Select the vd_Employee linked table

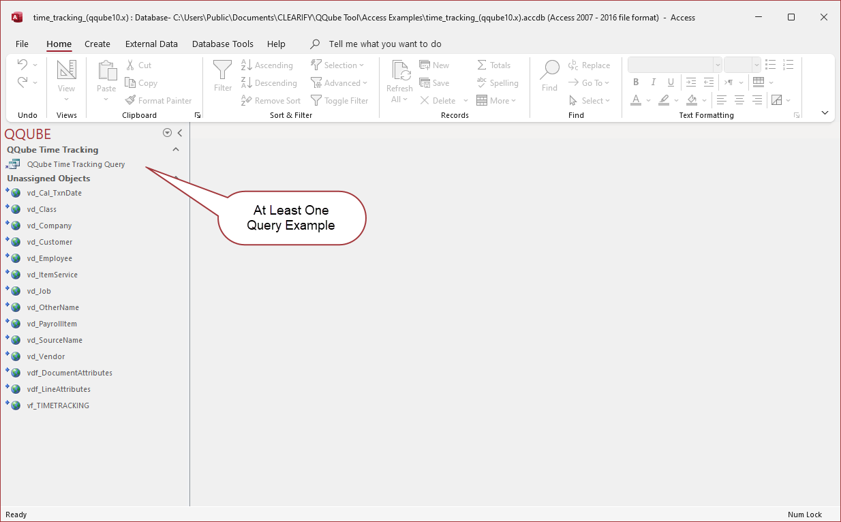(50, 258)
